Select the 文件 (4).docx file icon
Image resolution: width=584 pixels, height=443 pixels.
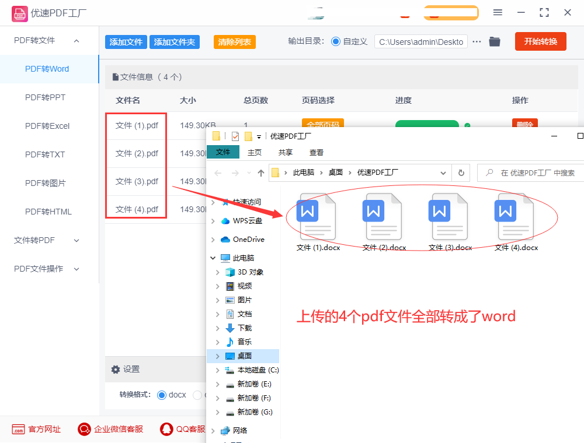514,217
